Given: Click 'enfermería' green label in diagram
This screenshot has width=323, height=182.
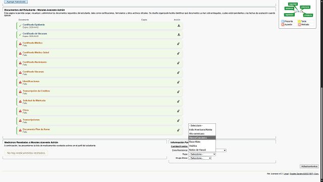Looking at the screenshot, I should click(x=305, y=7).
